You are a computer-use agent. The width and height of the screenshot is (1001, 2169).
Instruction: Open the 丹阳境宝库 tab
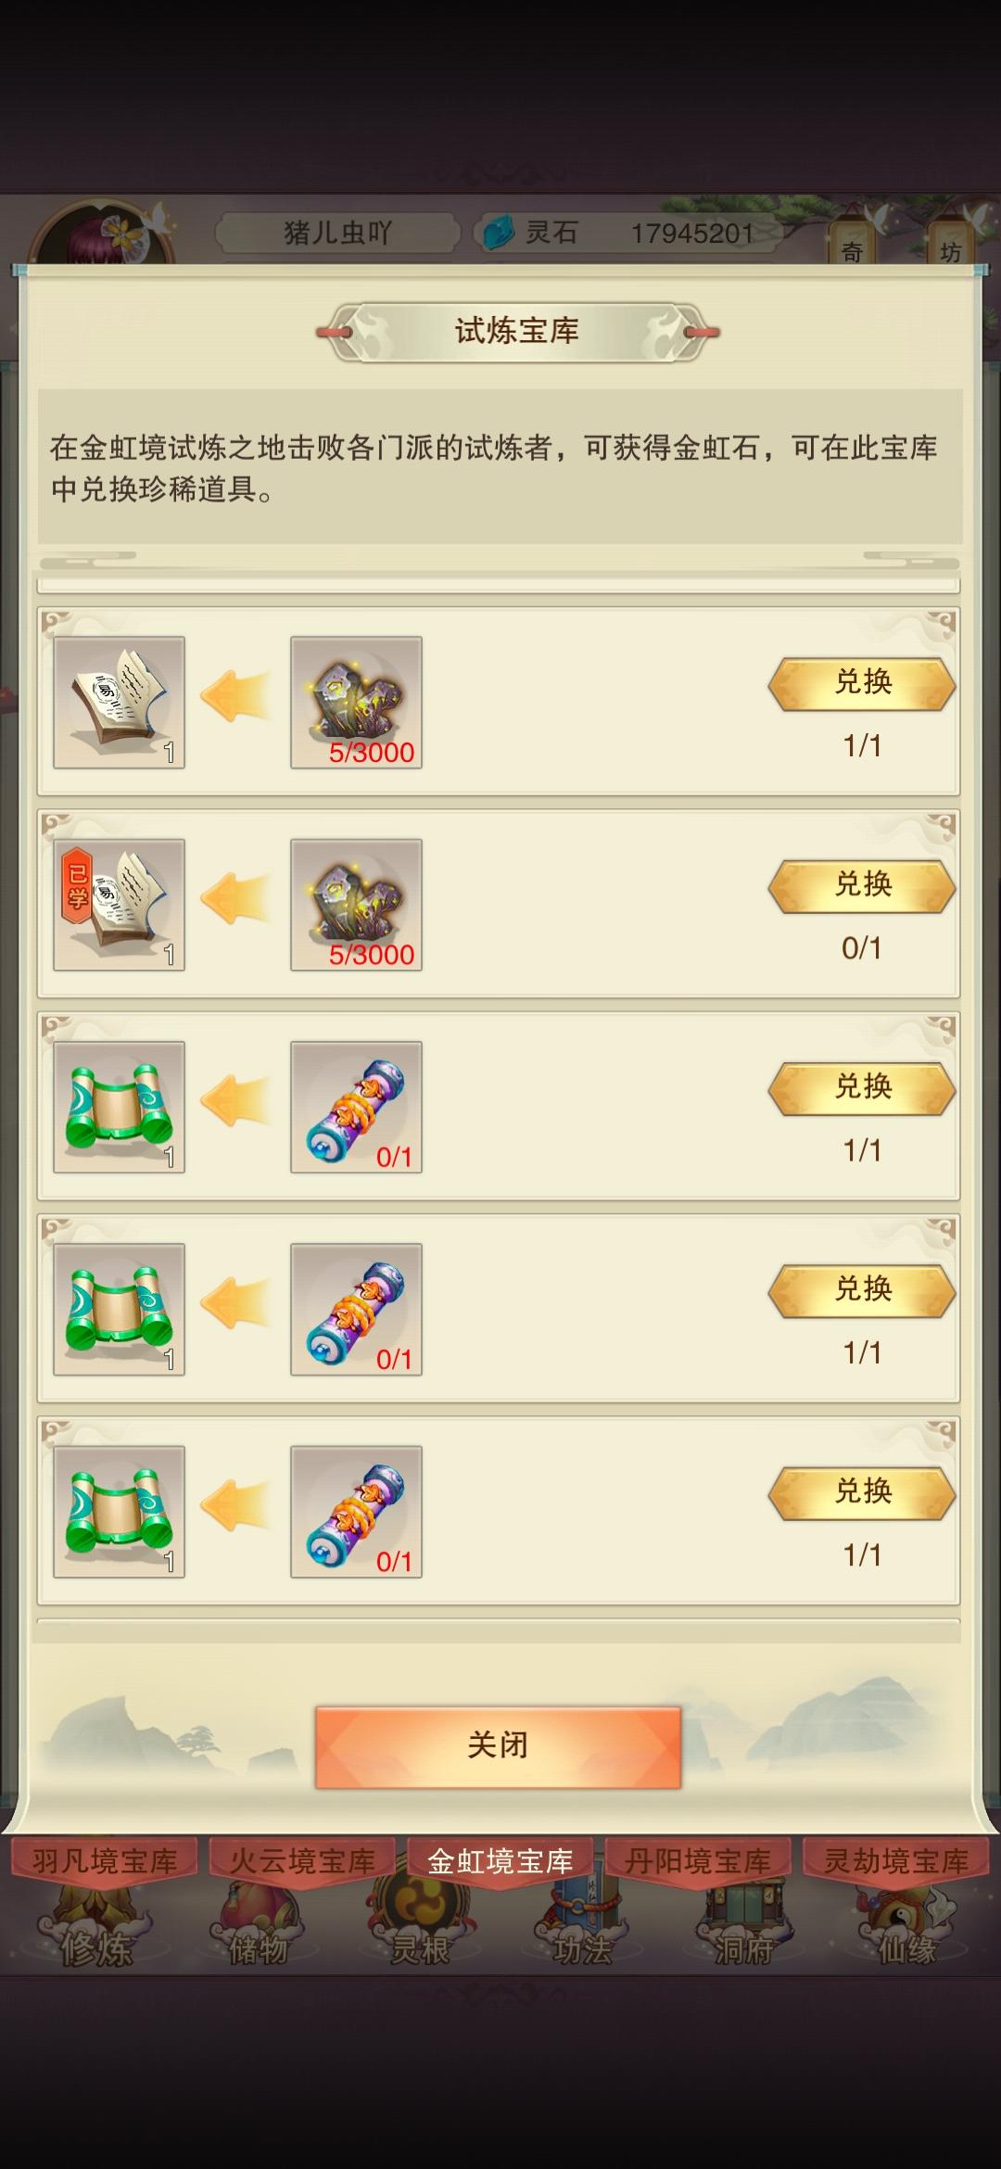[x=698, y=1859]
